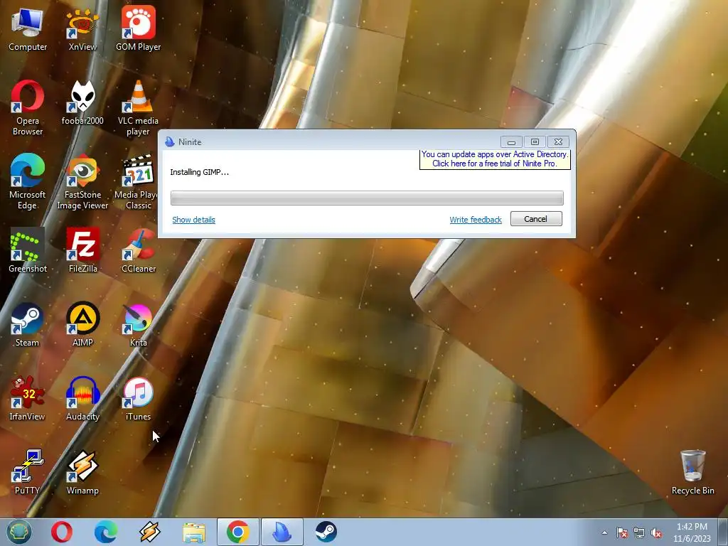
Task: Launch Microsoft Edge from the taskbar
Action: coord(105,532)
